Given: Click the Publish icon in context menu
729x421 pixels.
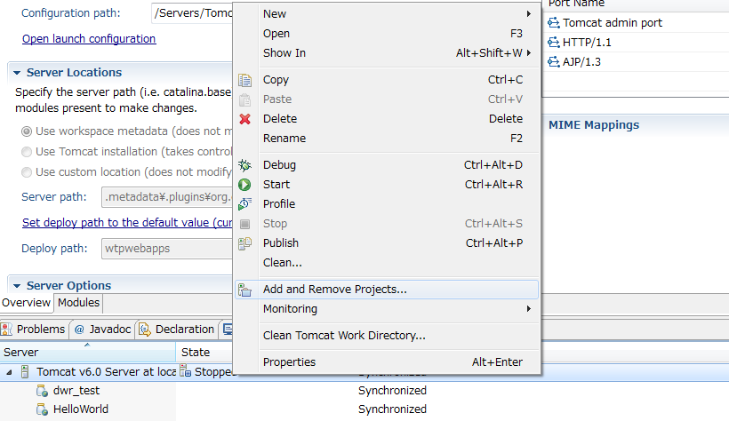Looking at the screenshot, I should tap(245, 243).
